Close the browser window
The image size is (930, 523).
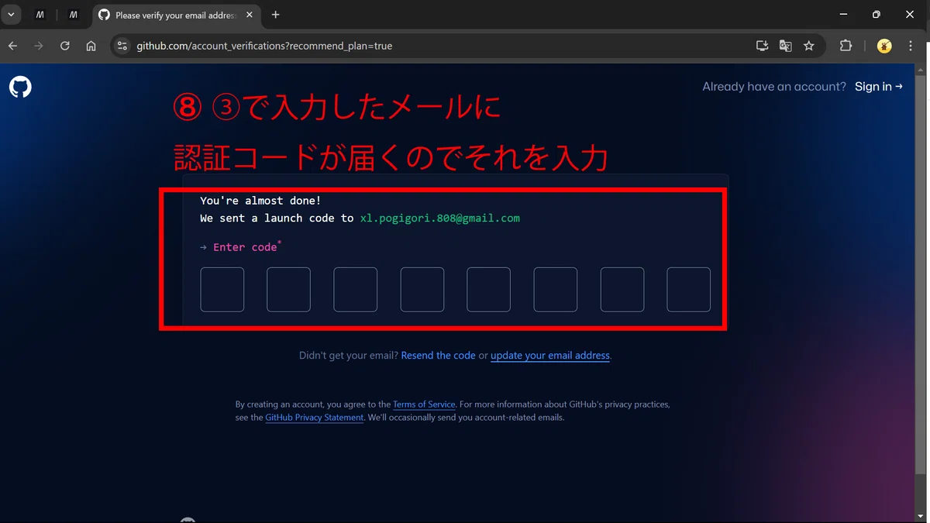pyautogui.click(x=911, y=15)
